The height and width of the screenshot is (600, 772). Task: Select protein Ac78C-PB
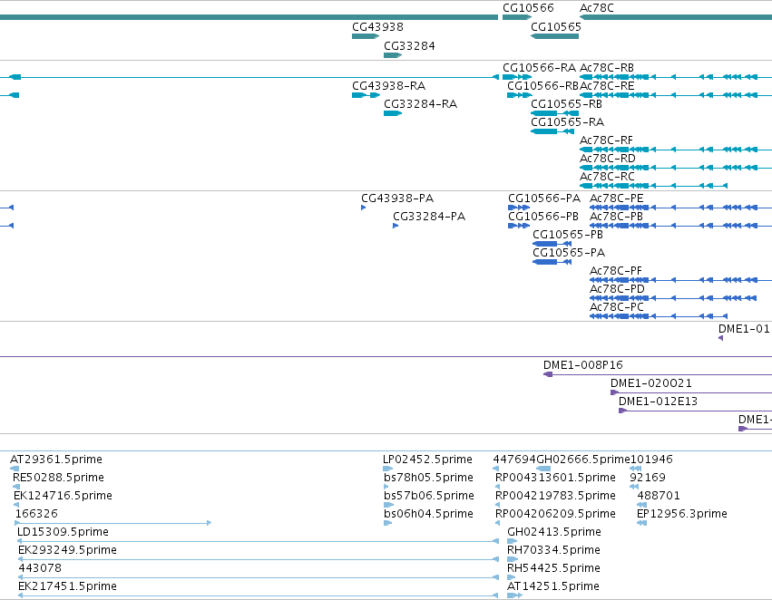point(616,217)
